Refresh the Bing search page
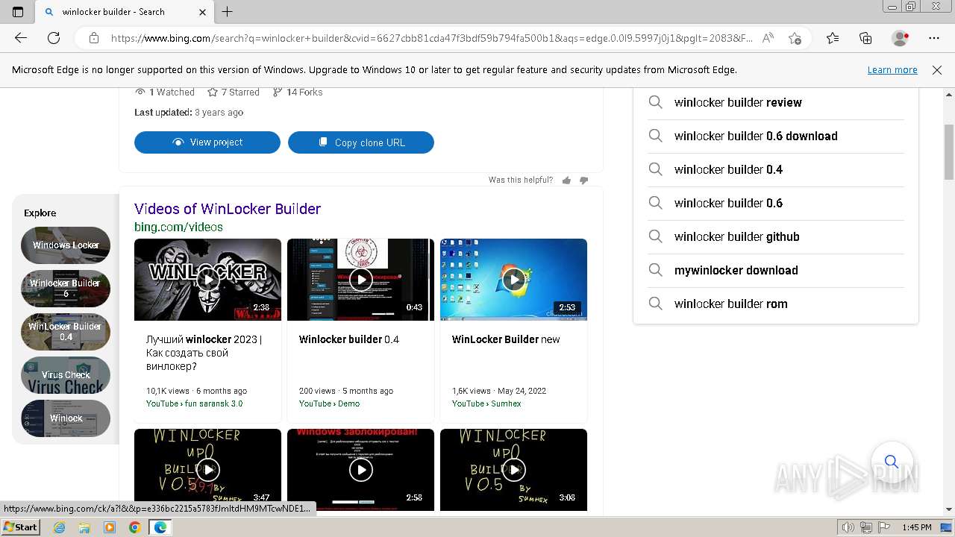 click(x=54, y=38)
